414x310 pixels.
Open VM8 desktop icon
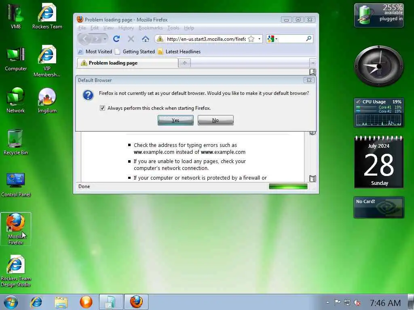(x=15, y=16)
